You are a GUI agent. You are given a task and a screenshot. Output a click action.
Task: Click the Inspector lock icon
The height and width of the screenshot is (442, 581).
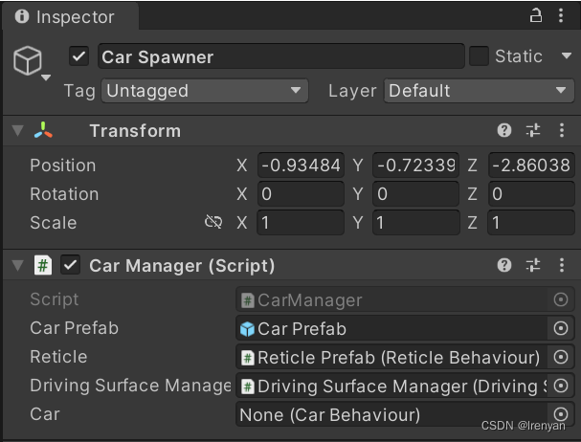click(536, 15)
